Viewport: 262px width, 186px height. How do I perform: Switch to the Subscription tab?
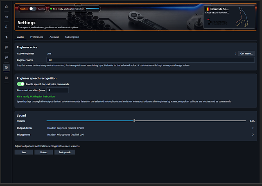tap(72, 37)
